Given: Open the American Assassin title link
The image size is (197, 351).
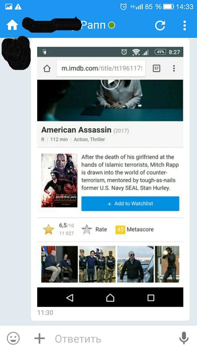Looking at the screenshot, I should 76,130.
